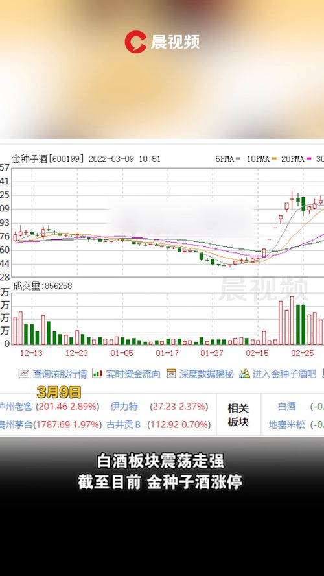Image resolution: width=324 pixels, height=576 pixels.
Task: Open the 白酒 related sector link
Action: (x=287, y=406)
